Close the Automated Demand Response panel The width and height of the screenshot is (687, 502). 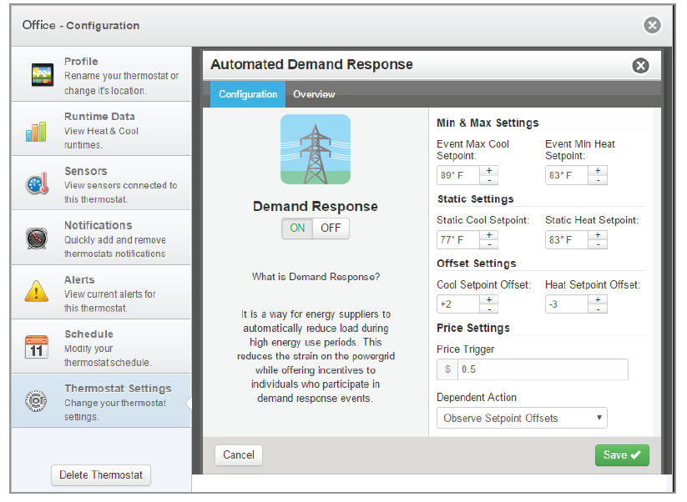[640, 66]
